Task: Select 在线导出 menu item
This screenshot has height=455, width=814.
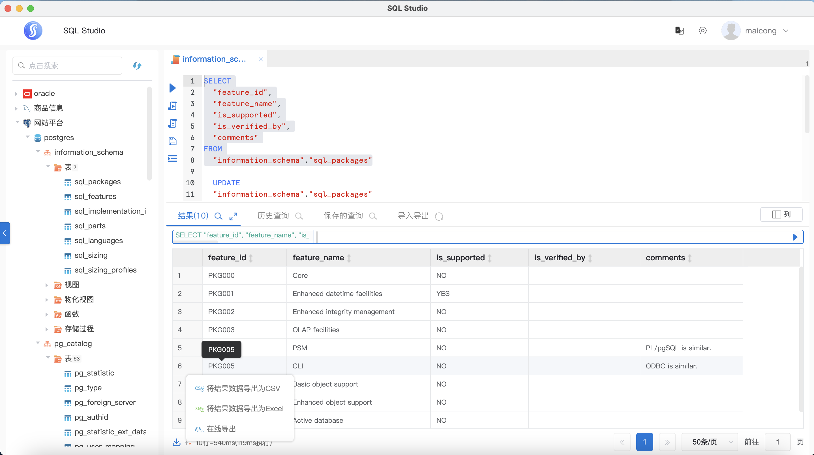Action: click(240, 429)
